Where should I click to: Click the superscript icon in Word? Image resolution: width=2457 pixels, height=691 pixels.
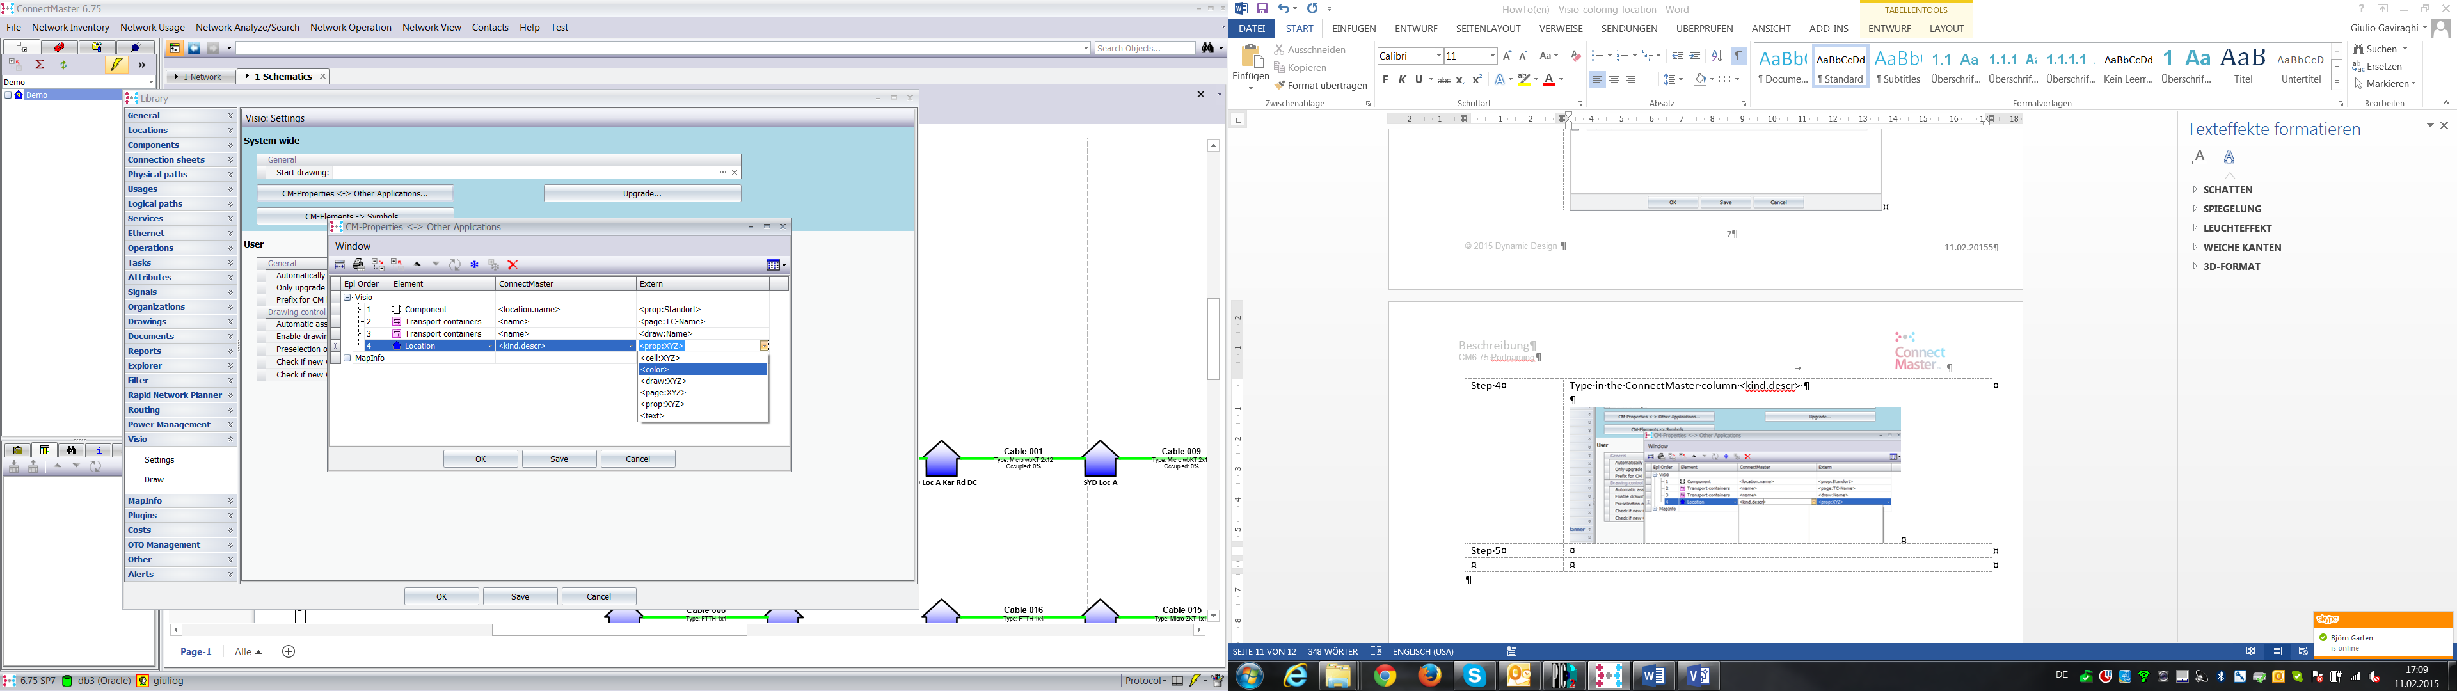(x=1477, y=80)
